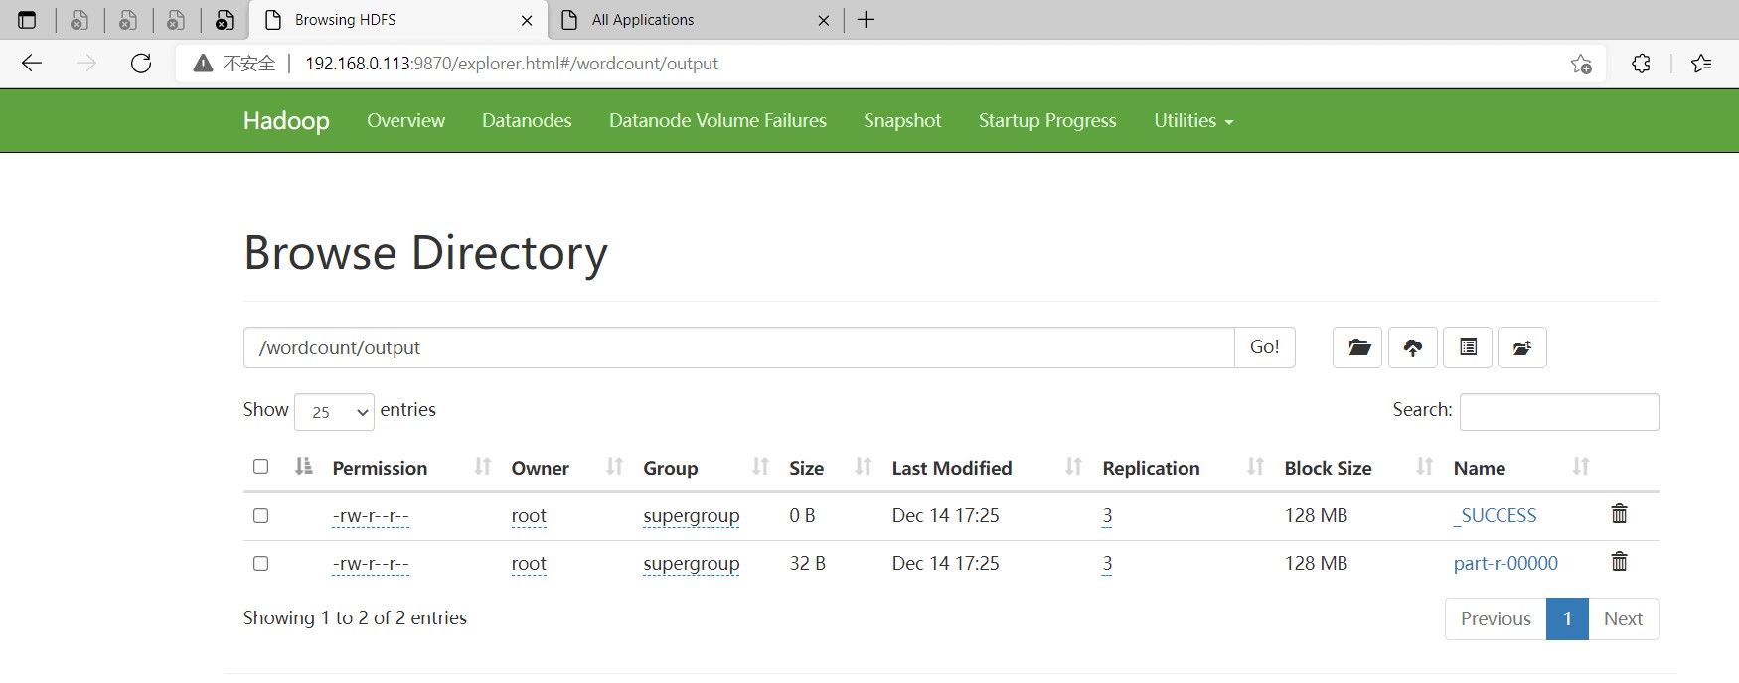Delete part-r-00000 using its trash icon
The width and height of the screenshot is (1739, 683).
click(1619, 562)
